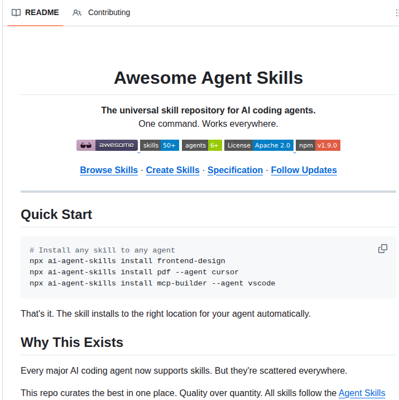Click the agents 6+ badge

tap(202, 145)
